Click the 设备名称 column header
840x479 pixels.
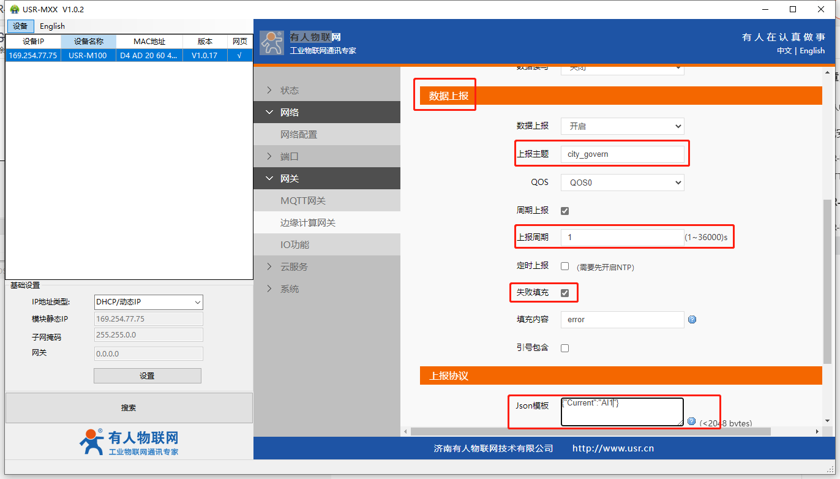tap(89, 42)
